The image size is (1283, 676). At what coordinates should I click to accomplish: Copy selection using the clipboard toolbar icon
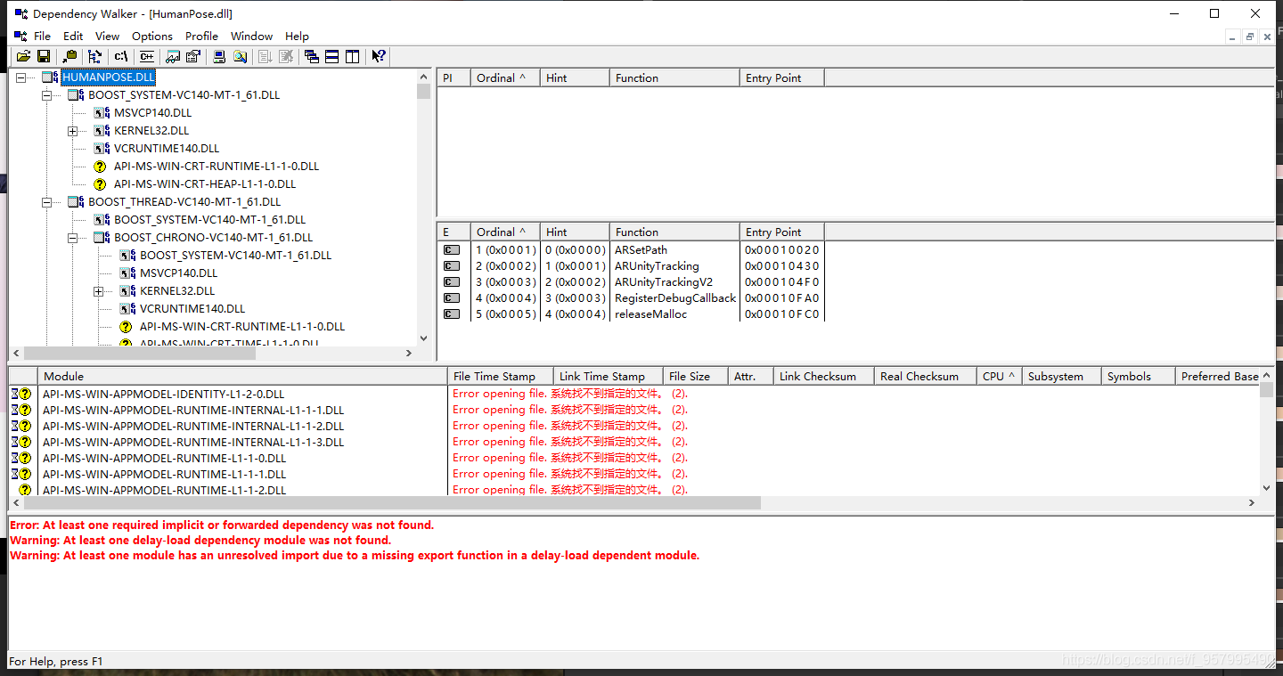click(69, 56)
